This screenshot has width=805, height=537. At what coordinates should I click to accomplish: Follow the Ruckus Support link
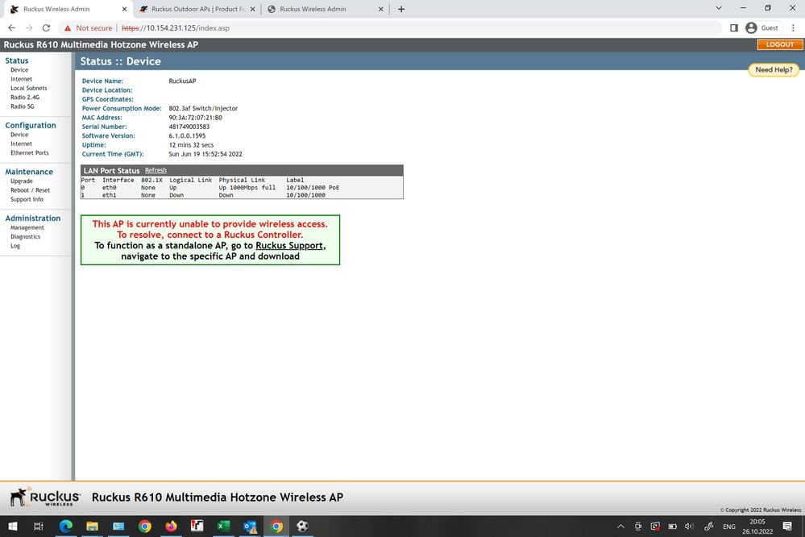(289, 246)
